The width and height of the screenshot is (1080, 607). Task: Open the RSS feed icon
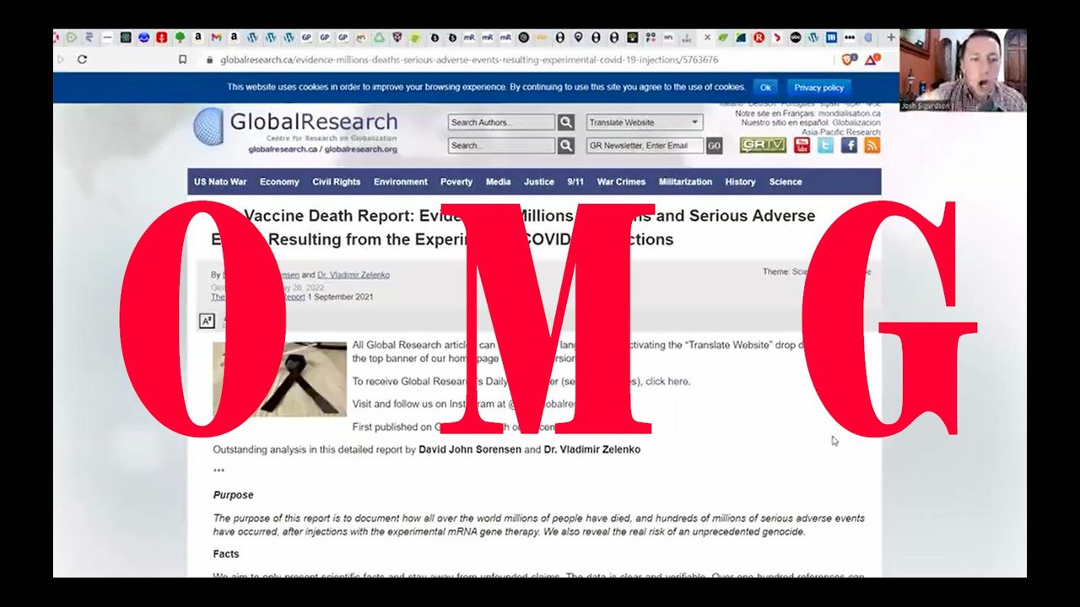pyautogui.click(x=872, y=146)
